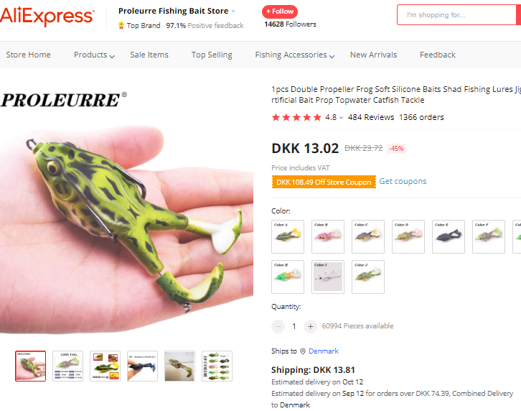View the Long Tail product thumbnail
The height and width of the screenshot is (411, 521).
pos(67,366)
